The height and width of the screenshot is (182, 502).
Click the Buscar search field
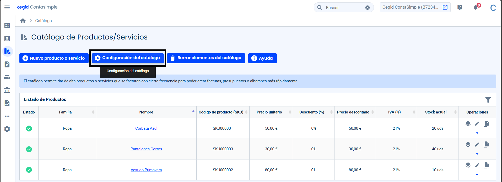pyautogui.click(x=343, y=8)
